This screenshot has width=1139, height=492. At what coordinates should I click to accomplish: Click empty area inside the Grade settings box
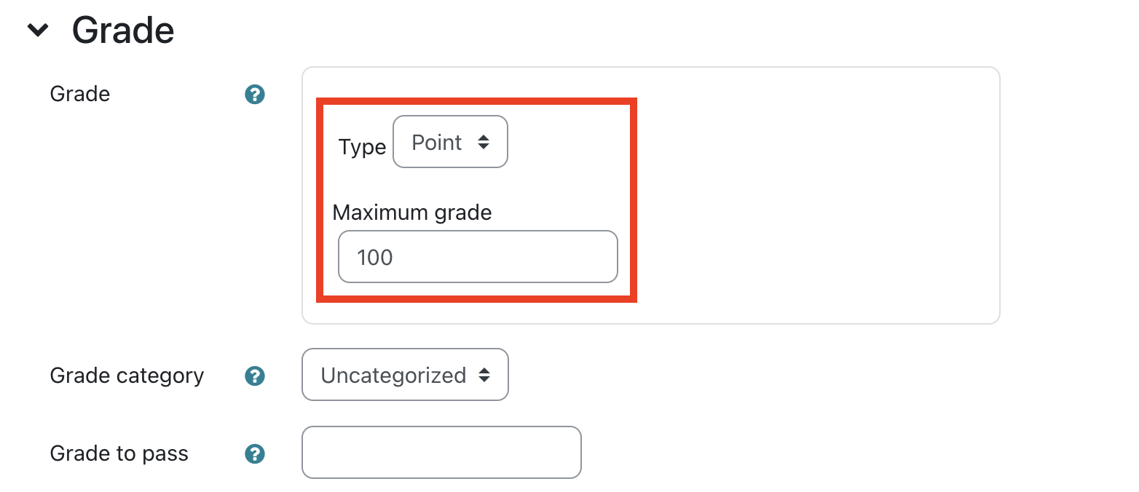(816, 197)
